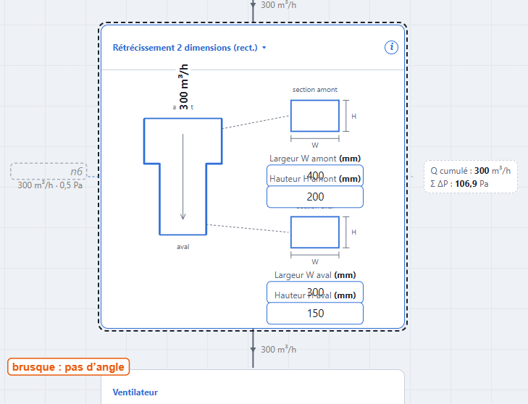The width and height of the screenshot is (528, 404).
Task: Click the flow direction arrow inside duct
Action: click(x=183, y=177)
